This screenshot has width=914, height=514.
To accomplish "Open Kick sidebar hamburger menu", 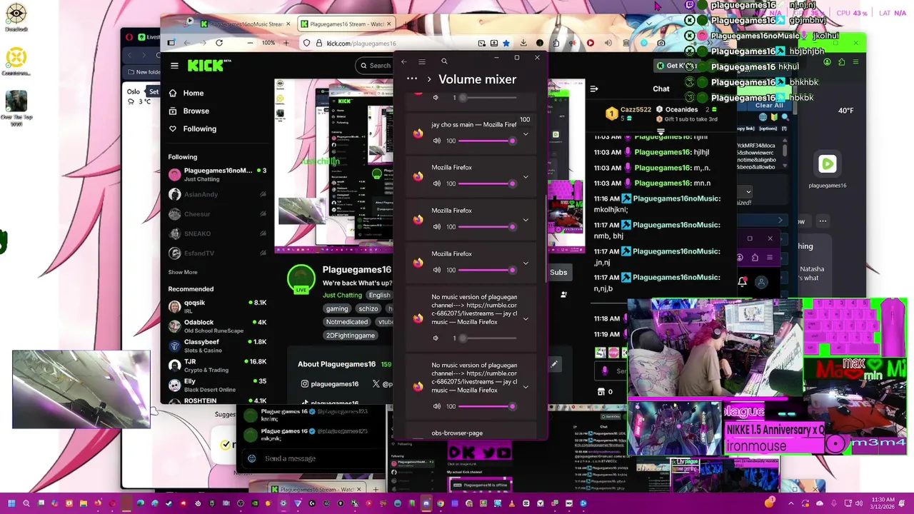I will [174, 66].
